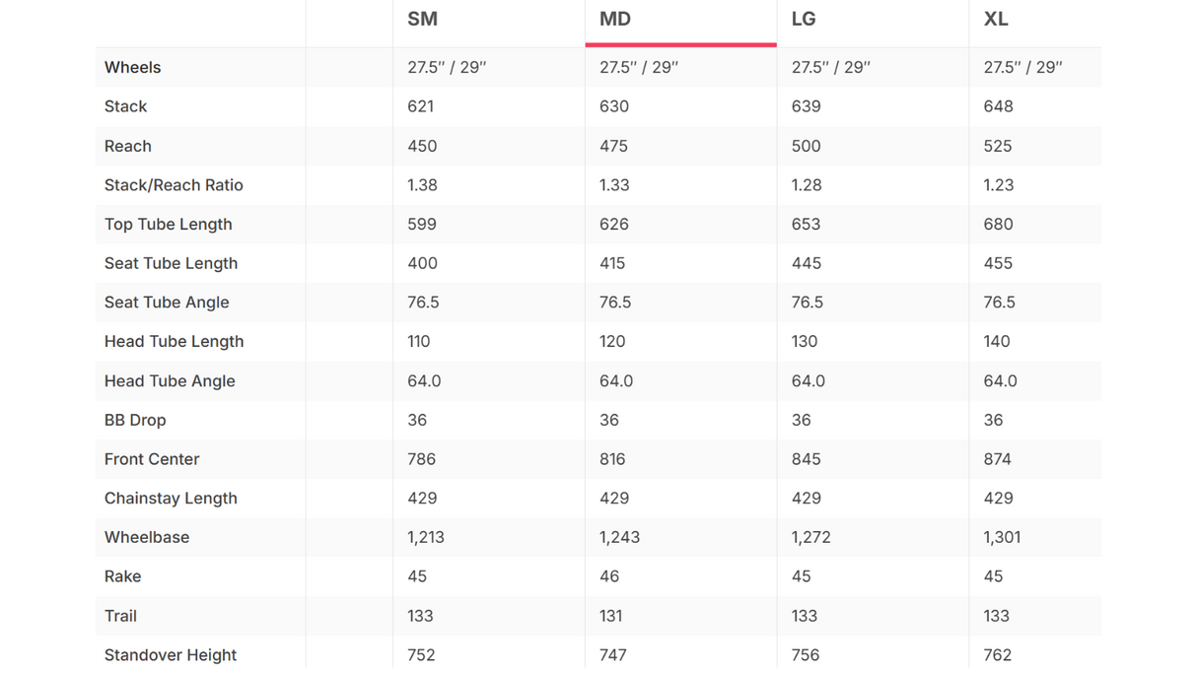Click the MD Reach value 475
Image resolution: width=1197 pixels, height=673 pixels.
[613, 146]
